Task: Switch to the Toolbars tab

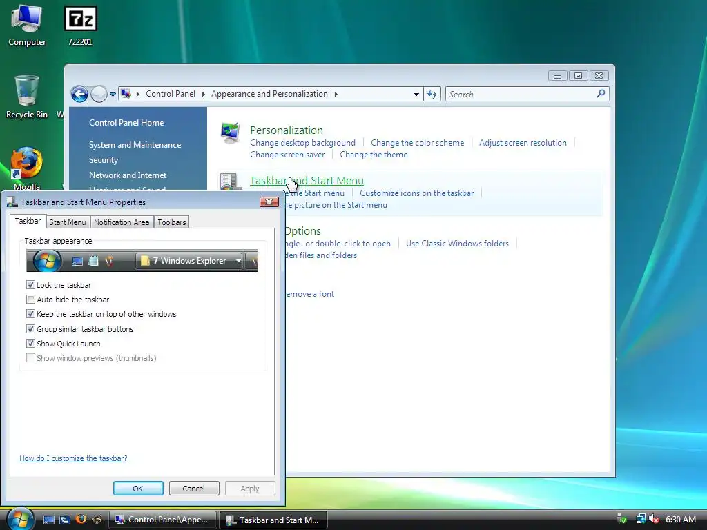Action: pyautogui.click(x=171, y=222)
